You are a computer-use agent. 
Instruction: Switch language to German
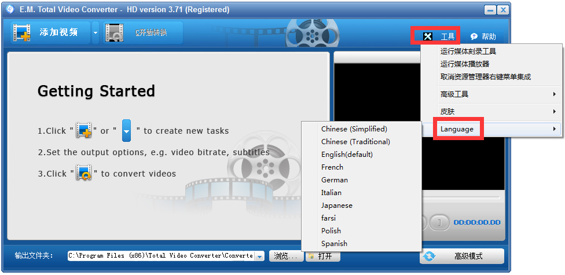(x=361, y=180)
